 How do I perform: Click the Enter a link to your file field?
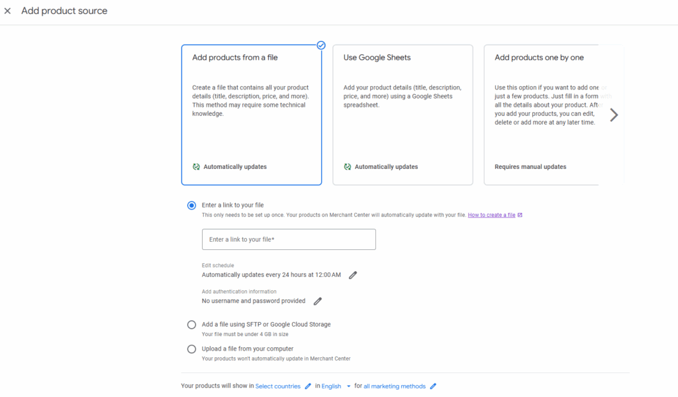pos(289,239)
